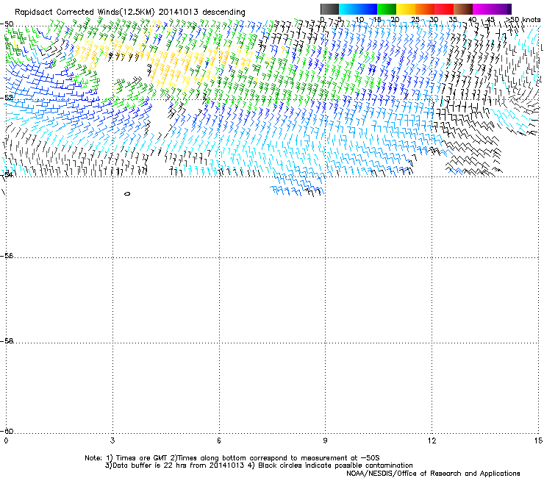
Task: Click the '-54' latitude axis label
Action: coord(7,174)
